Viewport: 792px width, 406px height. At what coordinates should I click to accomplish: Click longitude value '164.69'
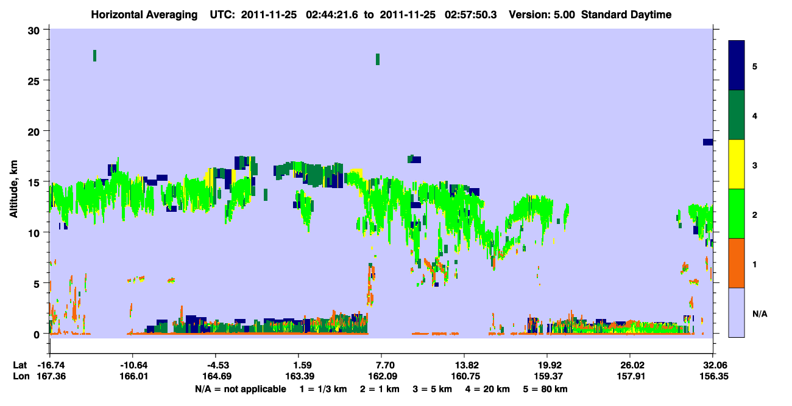pyautogui.click(x=216, y=376)
